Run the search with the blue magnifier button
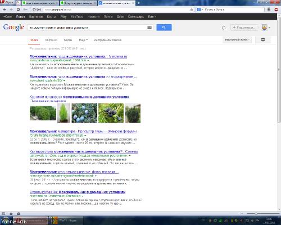Screen dimensions: 281x225 [164, 28]
